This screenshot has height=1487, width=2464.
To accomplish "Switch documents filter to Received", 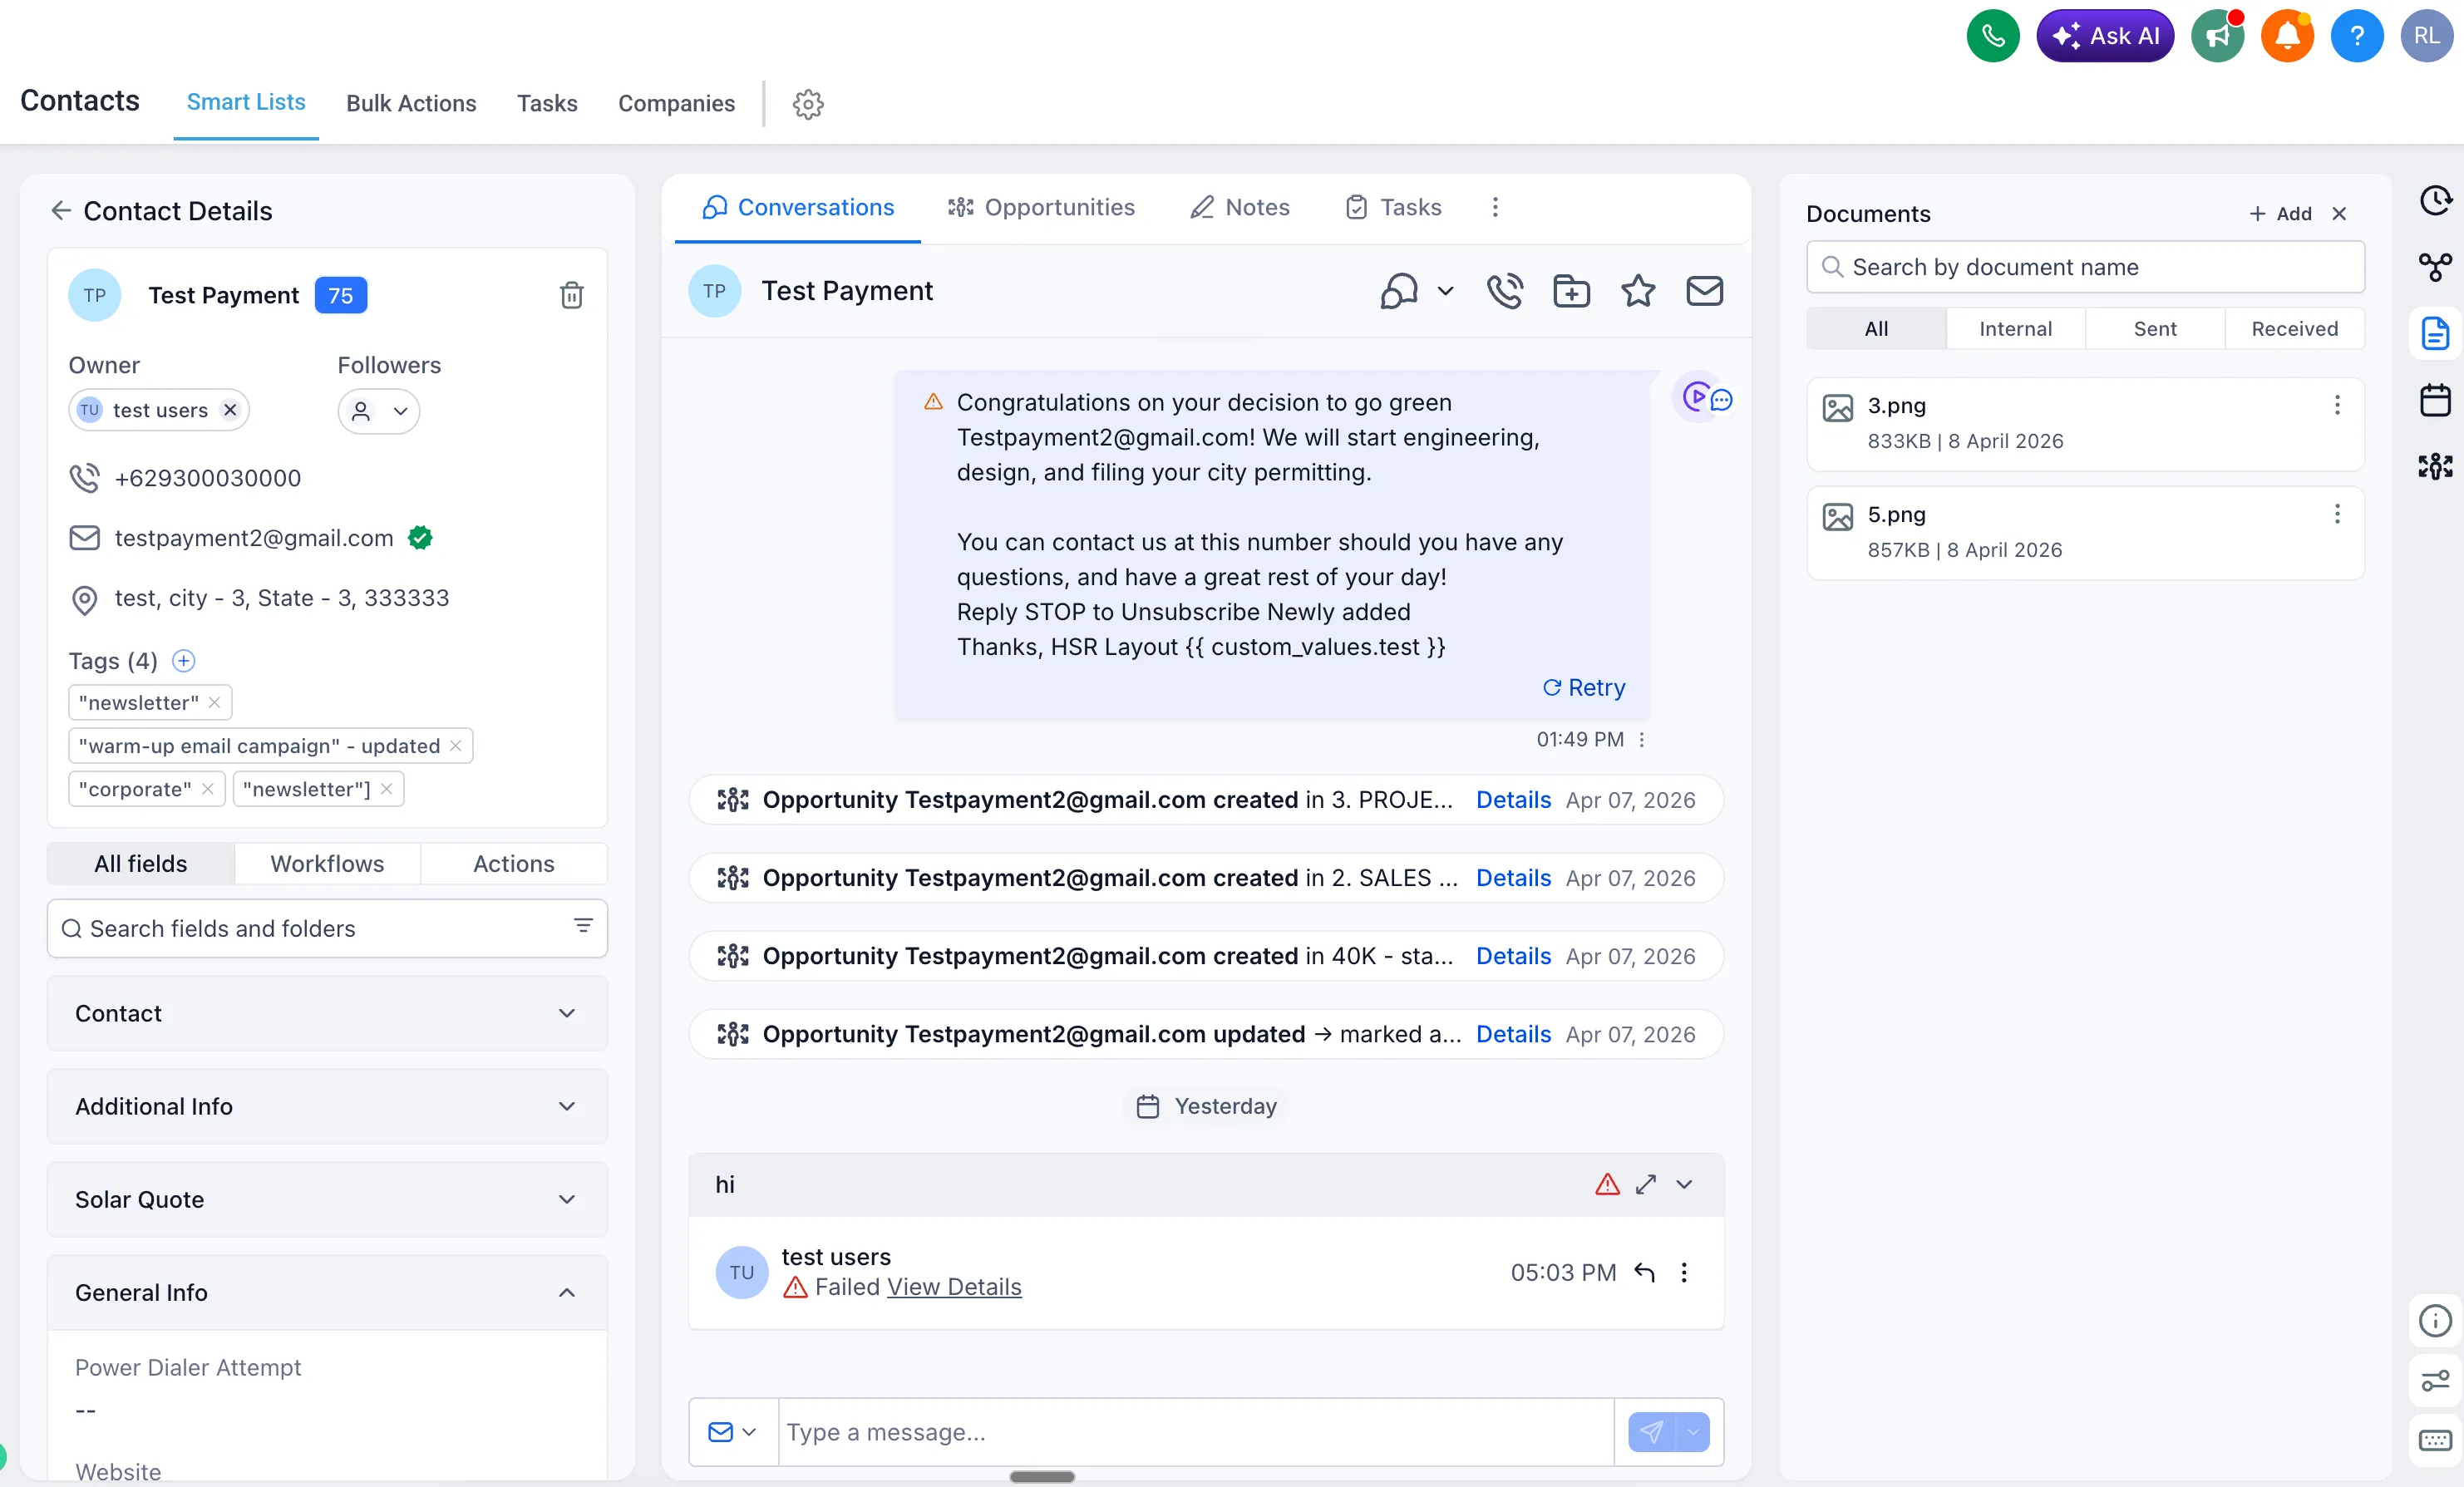I will pos(2294,328).
